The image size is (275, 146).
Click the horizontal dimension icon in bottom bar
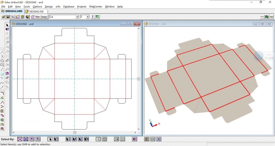pyautogui.click(x=153, y=139)
